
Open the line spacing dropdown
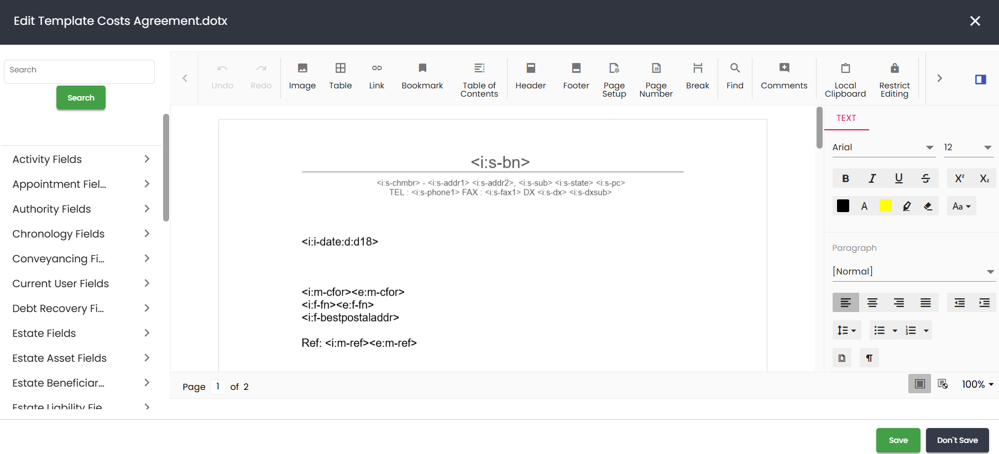tap(846, 330)
